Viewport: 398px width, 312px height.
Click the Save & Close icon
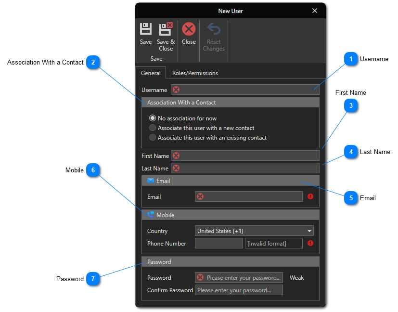point(166,29)
